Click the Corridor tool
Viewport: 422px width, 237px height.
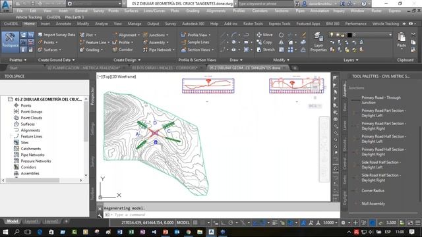click(123, 50)
